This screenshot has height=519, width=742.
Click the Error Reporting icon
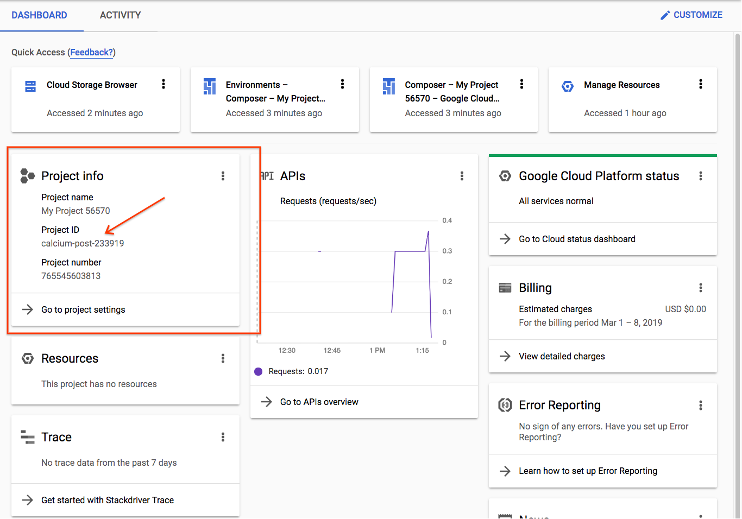tap(505, 405)
